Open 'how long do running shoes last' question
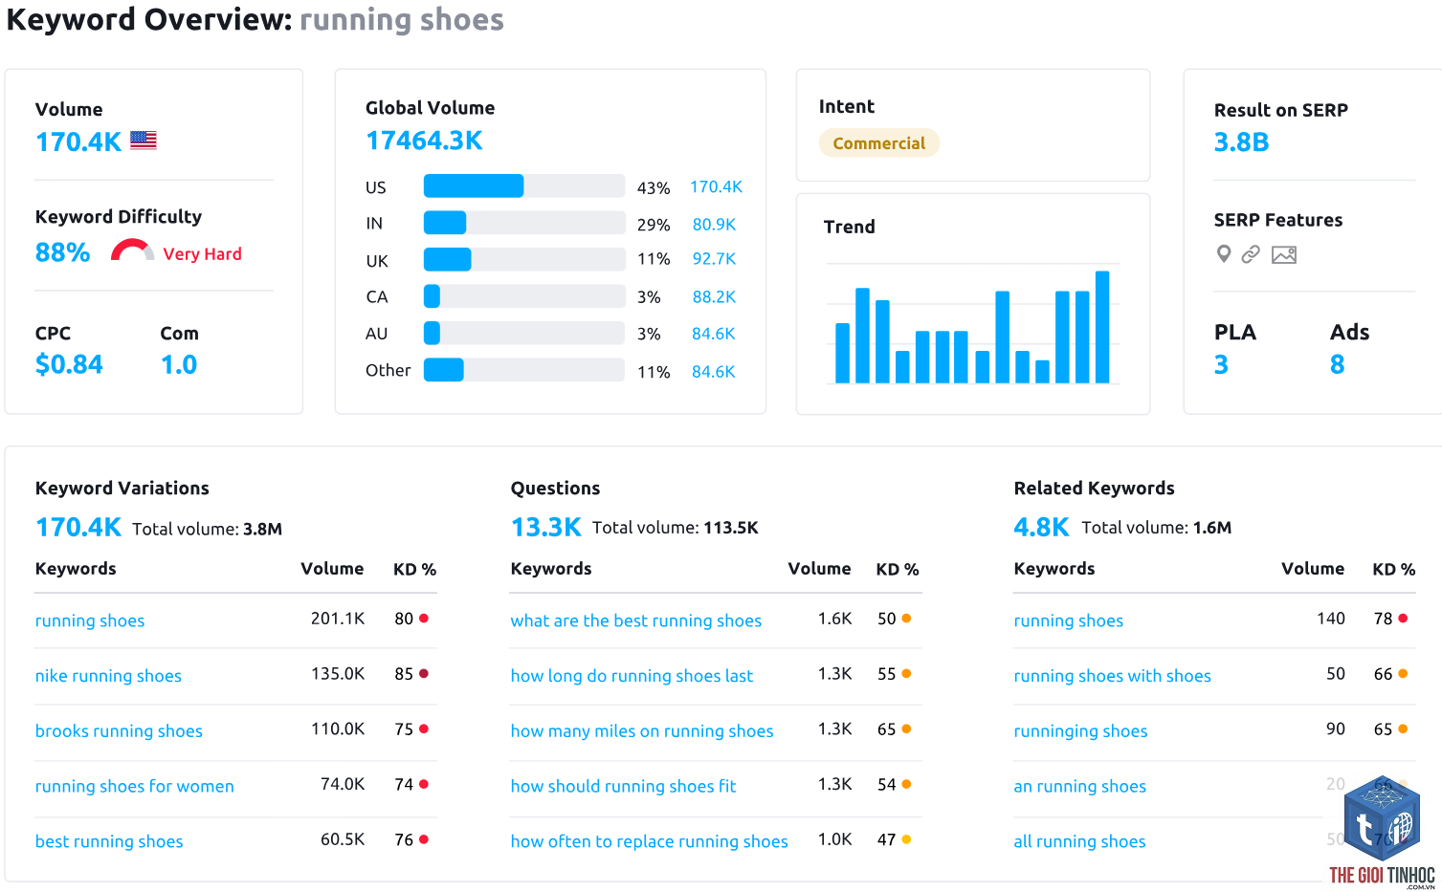The image size is (1442, 892). 632,676
